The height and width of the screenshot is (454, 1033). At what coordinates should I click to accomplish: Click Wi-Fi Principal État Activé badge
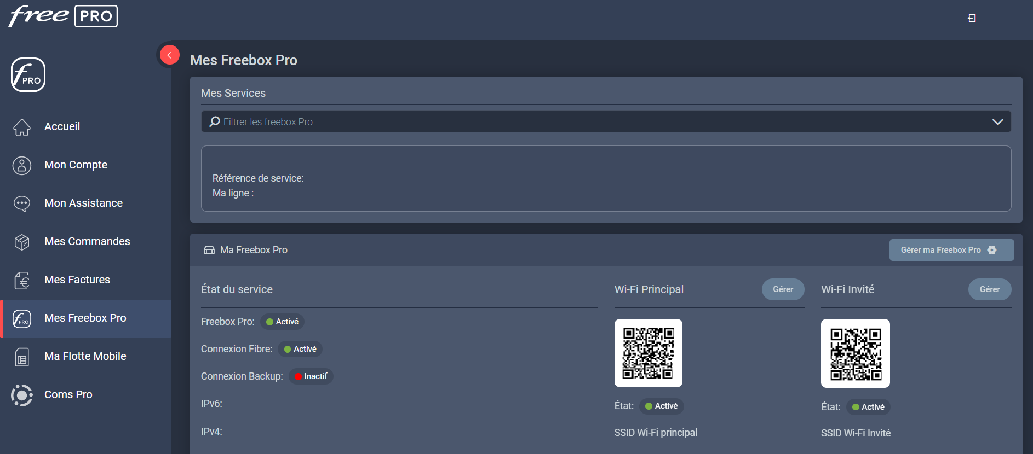pos(661,406)
